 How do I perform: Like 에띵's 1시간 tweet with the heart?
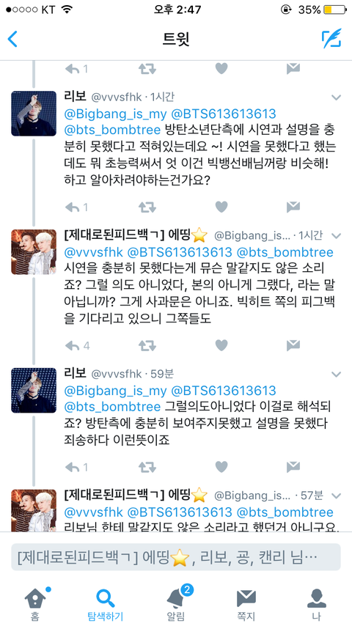(x=221, y=345)
